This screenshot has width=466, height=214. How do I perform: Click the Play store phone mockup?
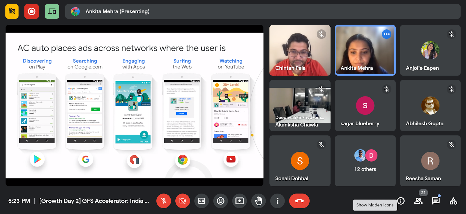coord(37,112)
